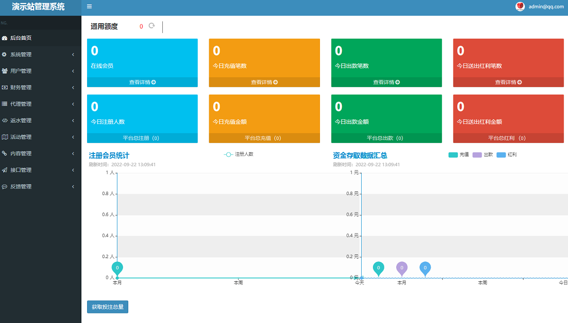Expand the 内容管理 submenu chevron
The image size is (568, 323).
point(73,153)
